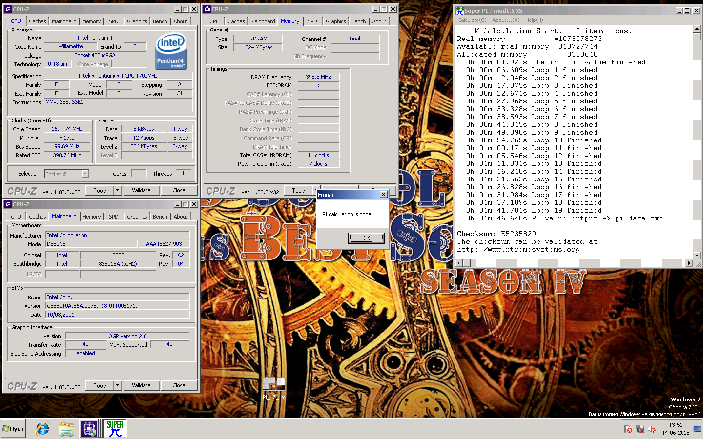Select CPU tab in the Memory CPU-Z window
The image size is (703, 439).
click(215, 21)
